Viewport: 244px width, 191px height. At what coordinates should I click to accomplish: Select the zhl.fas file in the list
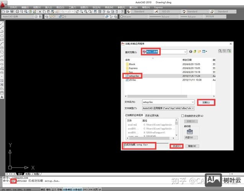point(133,80)
